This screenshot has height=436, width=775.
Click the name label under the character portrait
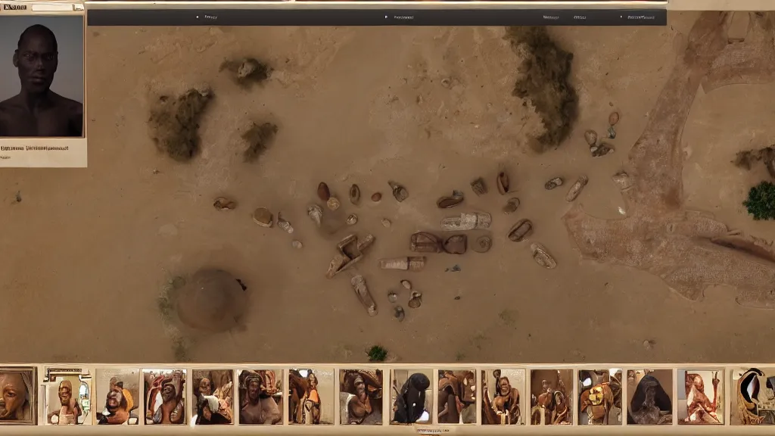[x=34, y=149]
